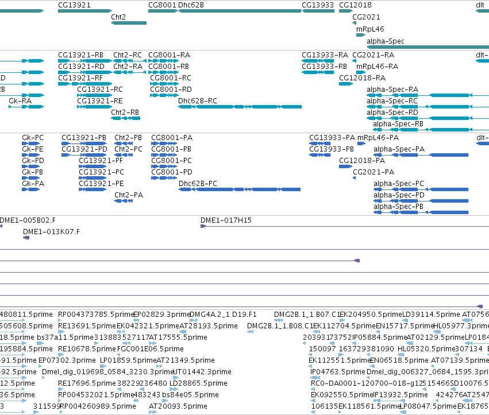Click the "UT01442.3prime" EST label
Screen dimensions: 489x415
[202, 372]
